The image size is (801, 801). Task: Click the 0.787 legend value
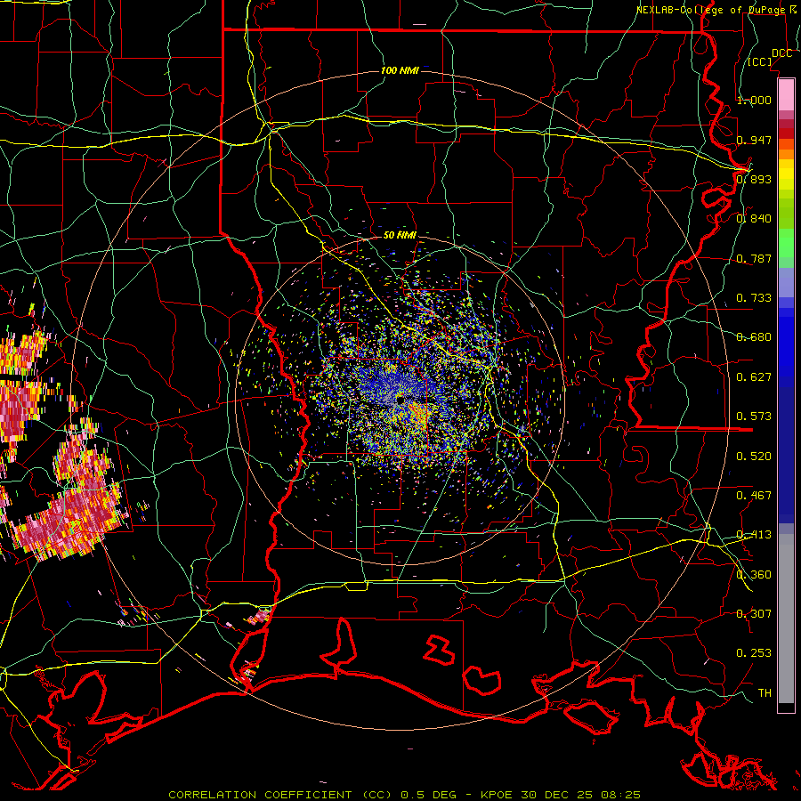coord(754,258)
